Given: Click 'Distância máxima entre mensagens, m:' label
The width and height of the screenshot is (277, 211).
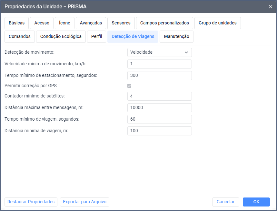Looking at the screenshot, I should (44, 107).
